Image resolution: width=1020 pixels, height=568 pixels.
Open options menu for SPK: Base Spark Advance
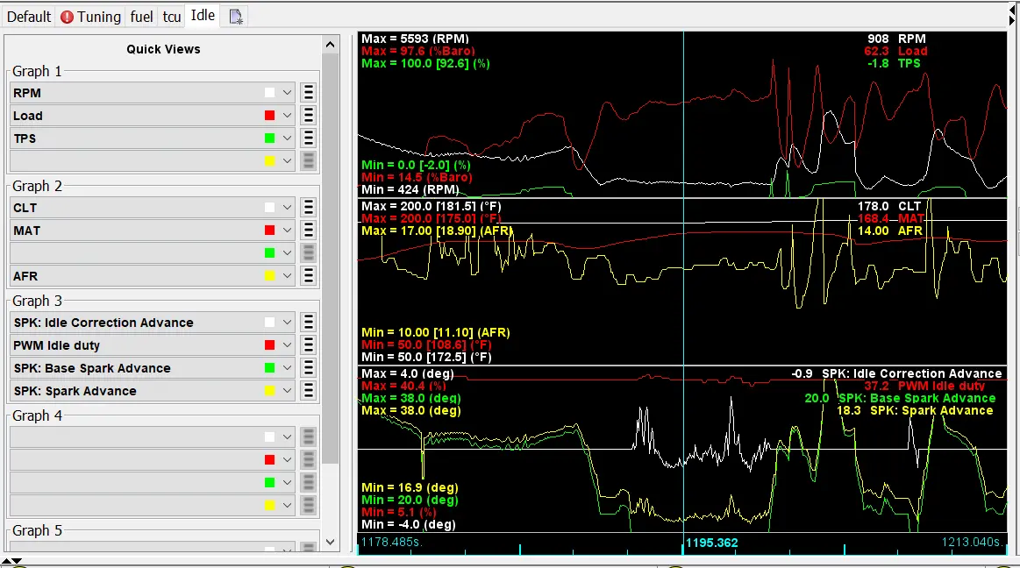click(309, 368)
